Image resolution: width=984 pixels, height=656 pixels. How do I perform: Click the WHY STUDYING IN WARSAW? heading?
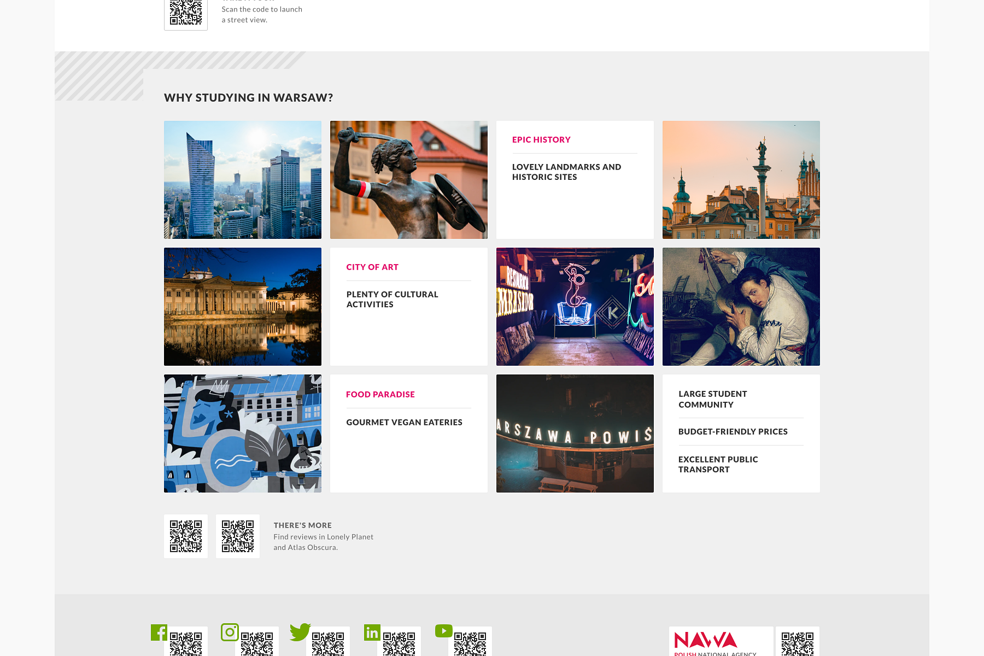pos(249,98)
